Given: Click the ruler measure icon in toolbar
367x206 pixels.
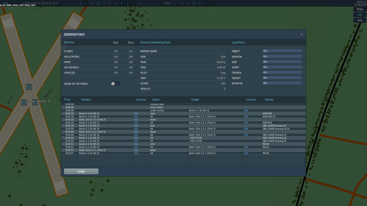Looking at the screenshot, I should click(x=212, y=3).
